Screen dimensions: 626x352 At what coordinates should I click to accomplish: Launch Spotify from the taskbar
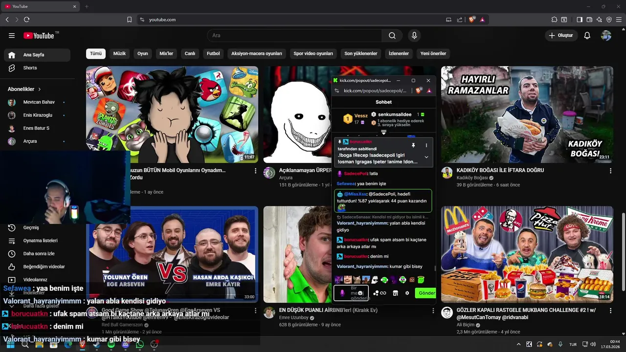pyautogui.click(x=111, y=344)
